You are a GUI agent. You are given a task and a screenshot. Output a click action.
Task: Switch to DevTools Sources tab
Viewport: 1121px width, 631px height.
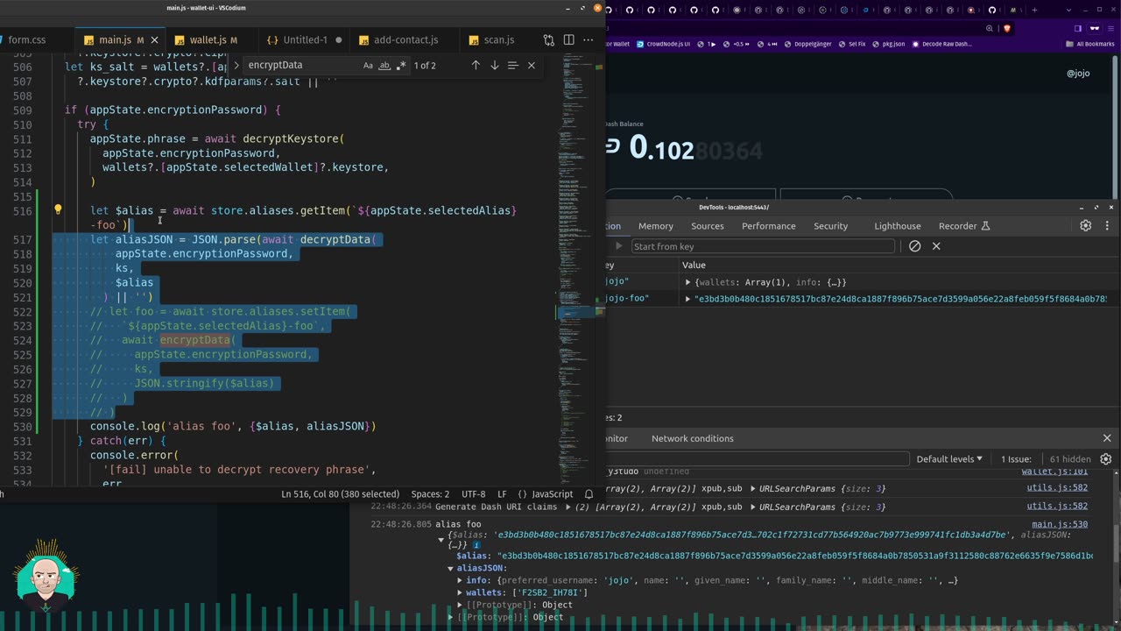click(x=708, y=226)
